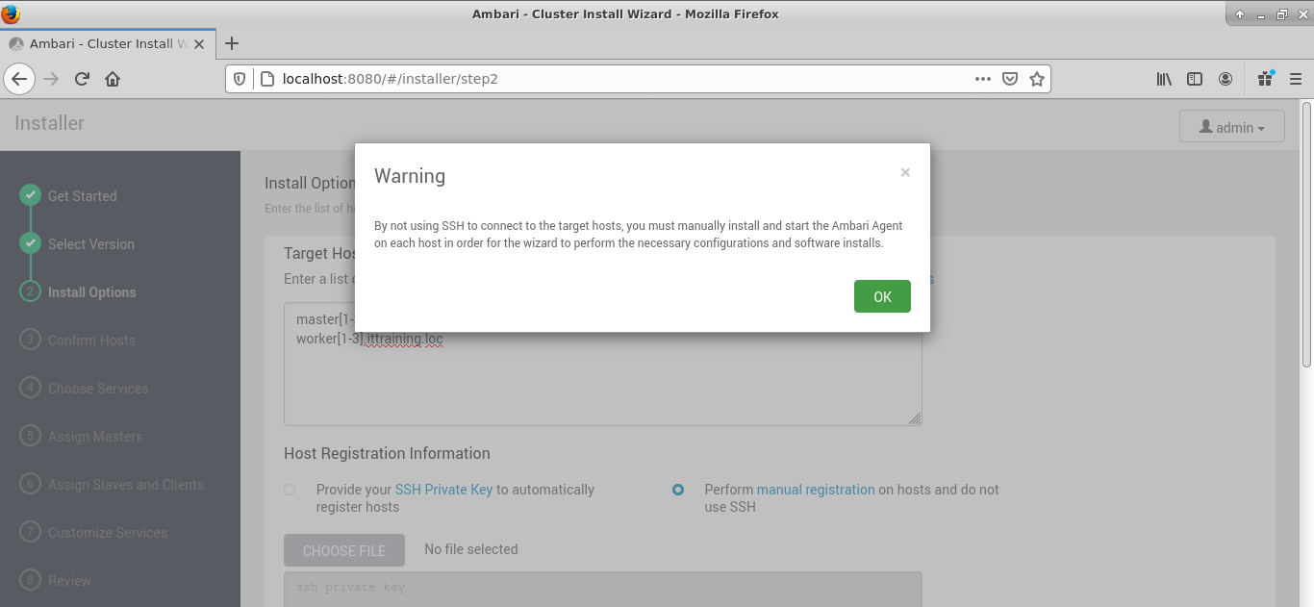The image size is (1314, 607).
Task: Open the Firefox home page
Action: pos(113,79)
